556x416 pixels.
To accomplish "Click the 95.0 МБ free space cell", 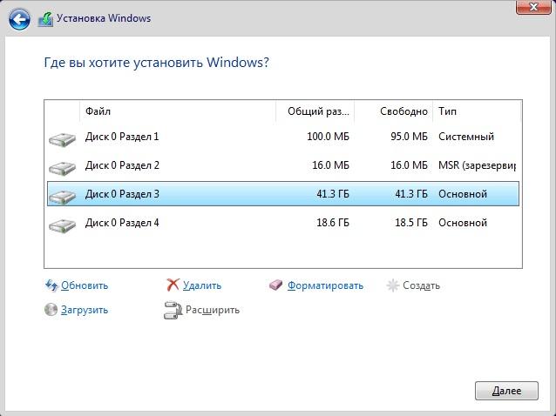I will pos(409,137).
